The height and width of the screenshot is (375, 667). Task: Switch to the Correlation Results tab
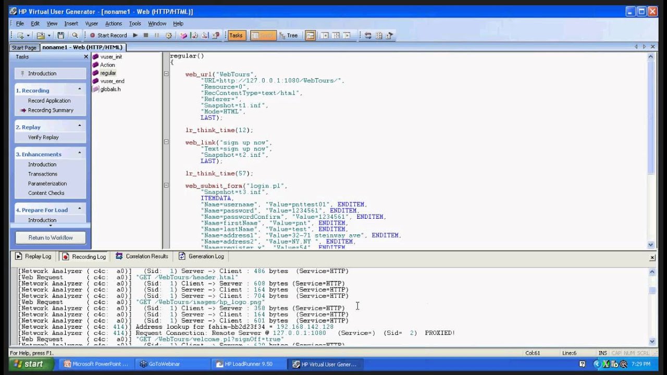(x=142, y=256)
